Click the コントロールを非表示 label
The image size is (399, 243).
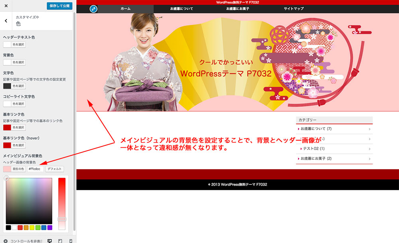pyautogui.click(x=26, y=241)
